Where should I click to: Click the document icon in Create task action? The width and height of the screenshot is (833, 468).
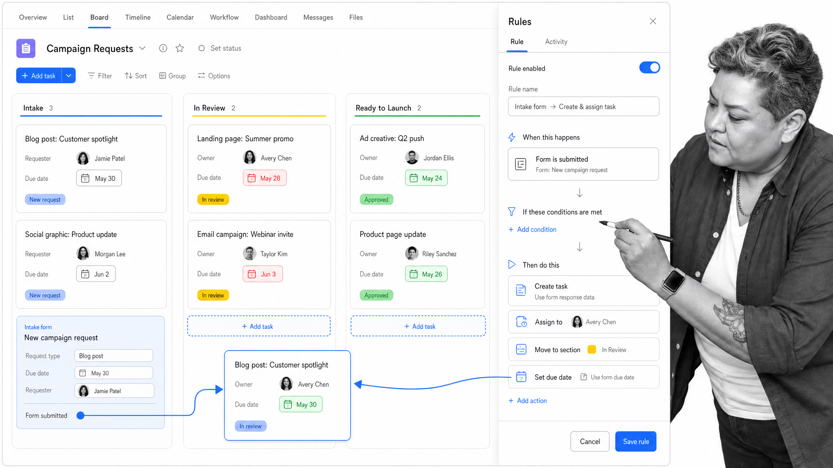tap(521, 290)
